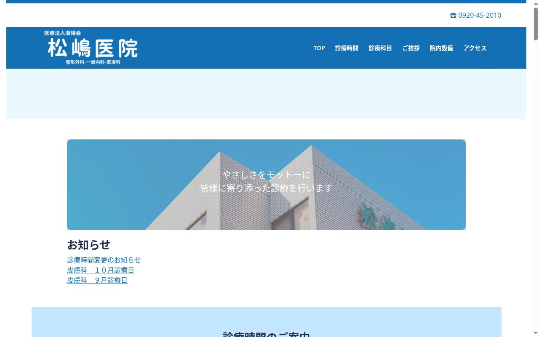
Task: Click the page vertical scrollbar thumb
Action: (536, 24)
